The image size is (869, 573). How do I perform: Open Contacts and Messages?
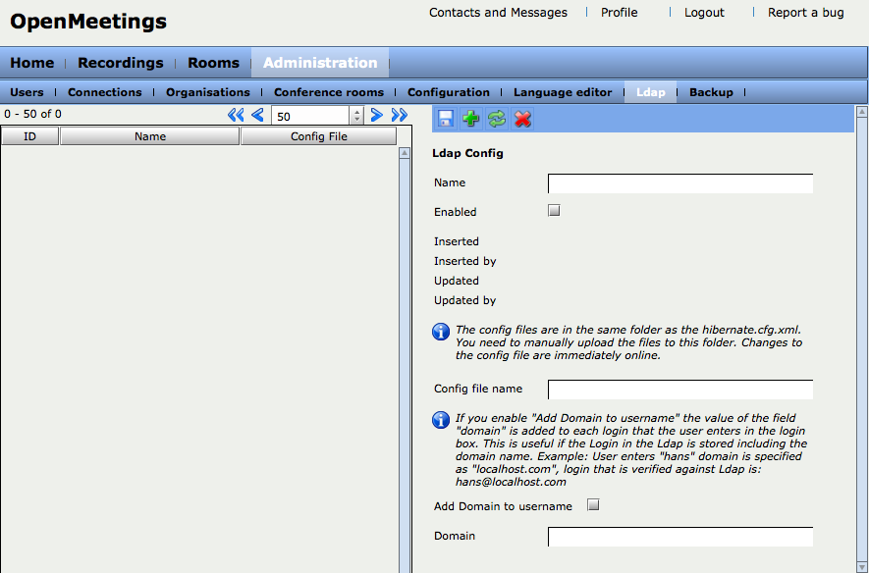(x=498, y=13)
